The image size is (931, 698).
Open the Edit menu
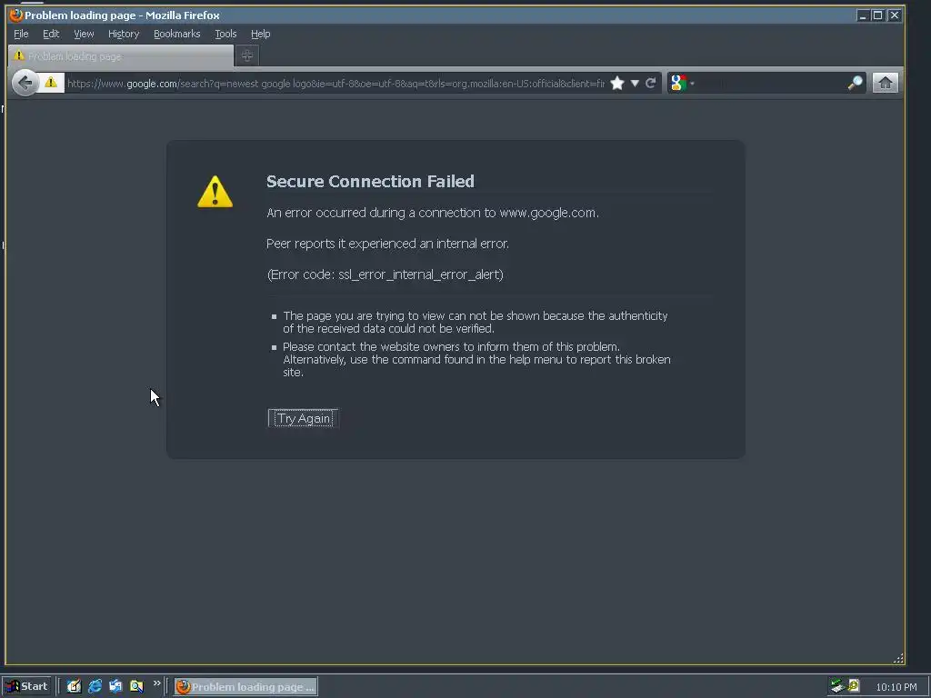pos(51,34)
